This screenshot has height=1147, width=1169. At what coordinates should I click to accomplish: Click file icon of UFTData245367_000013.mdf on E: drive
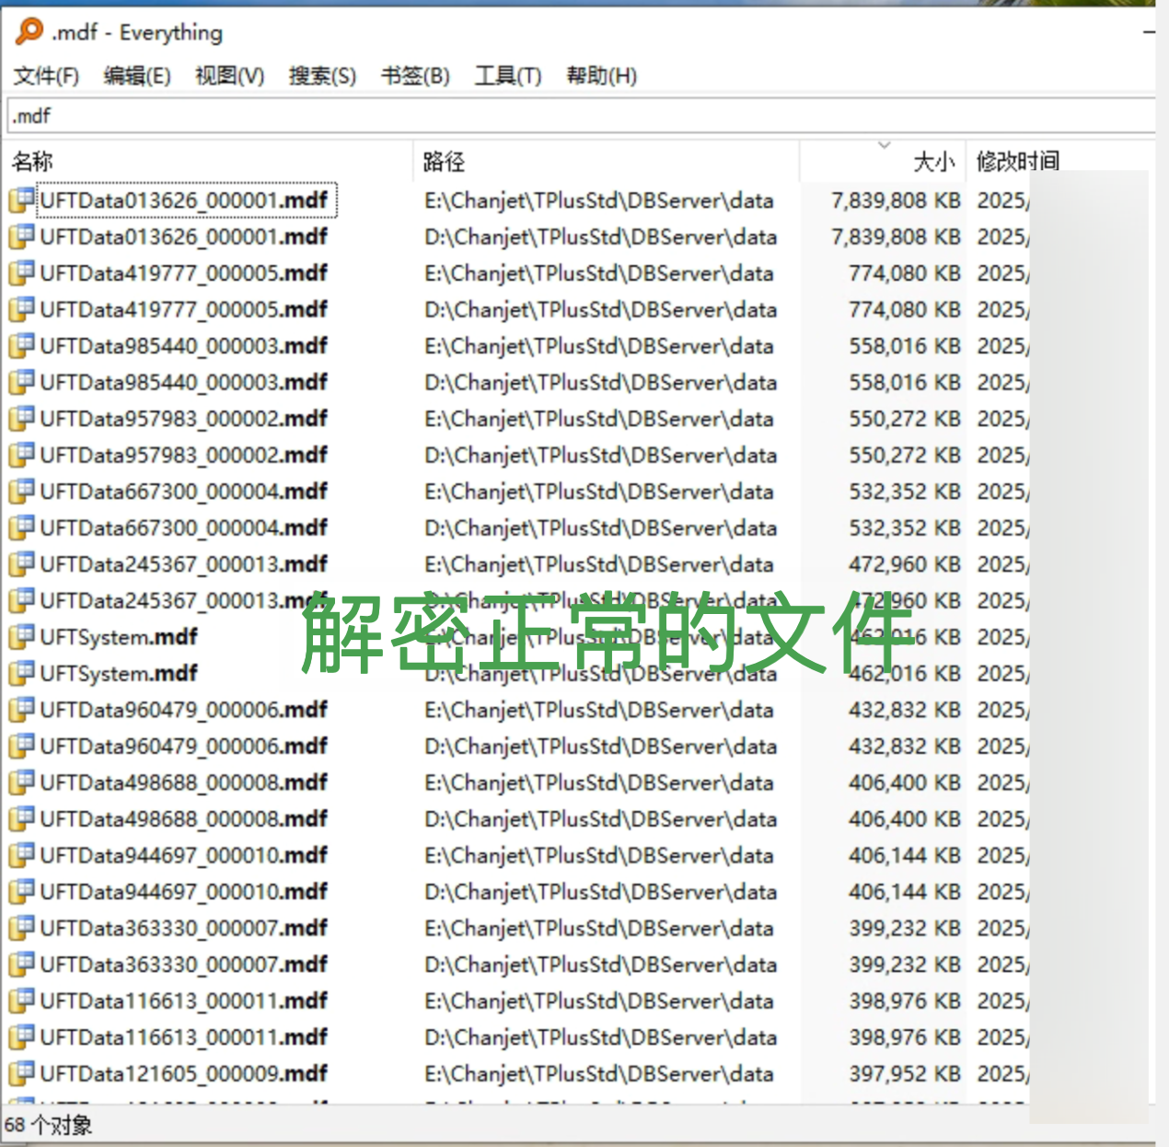click(x=21, y=563)
